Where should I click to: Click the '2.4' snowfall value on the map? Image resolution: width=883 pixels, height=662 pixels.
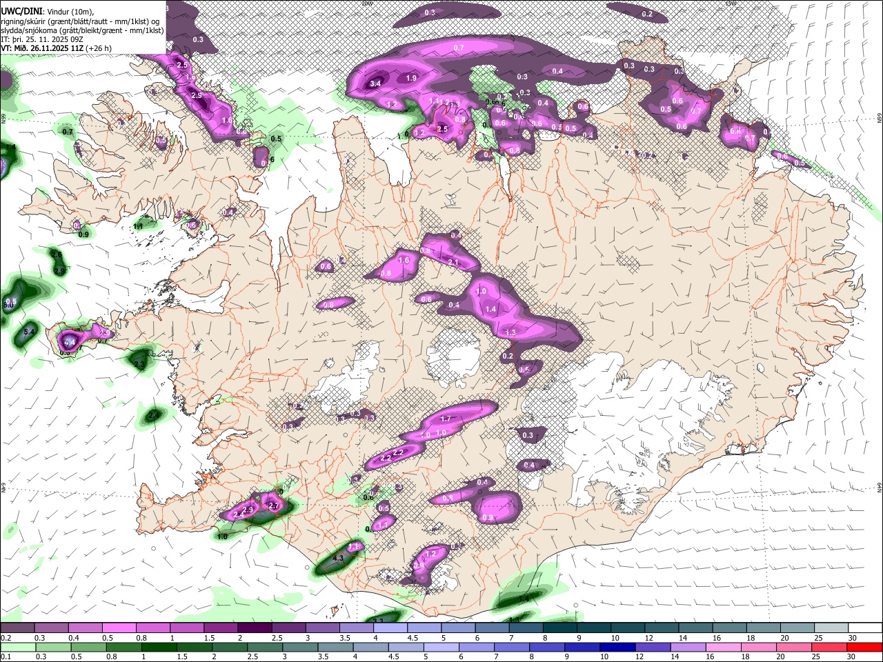(x=239, y=514)
